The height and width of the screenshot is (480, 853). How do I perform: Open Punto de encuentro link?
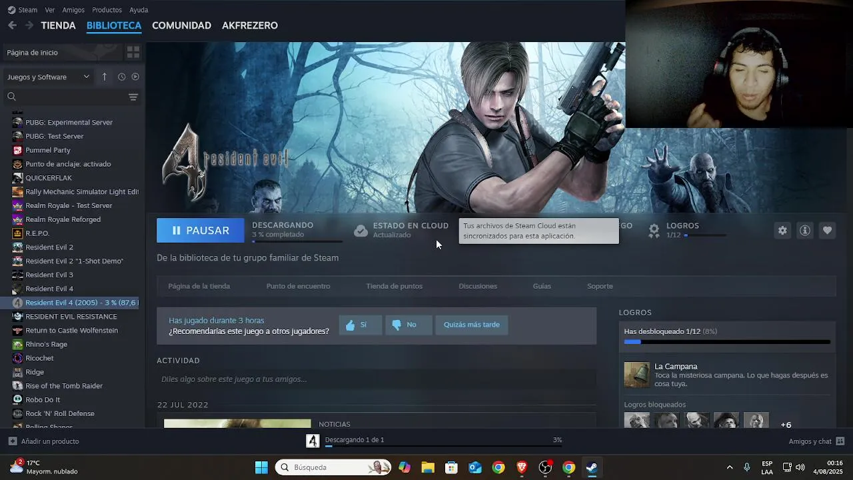tap(298, 286)
